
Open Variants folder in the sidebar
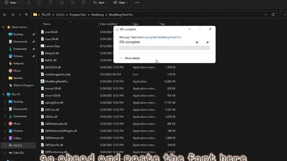18,78
